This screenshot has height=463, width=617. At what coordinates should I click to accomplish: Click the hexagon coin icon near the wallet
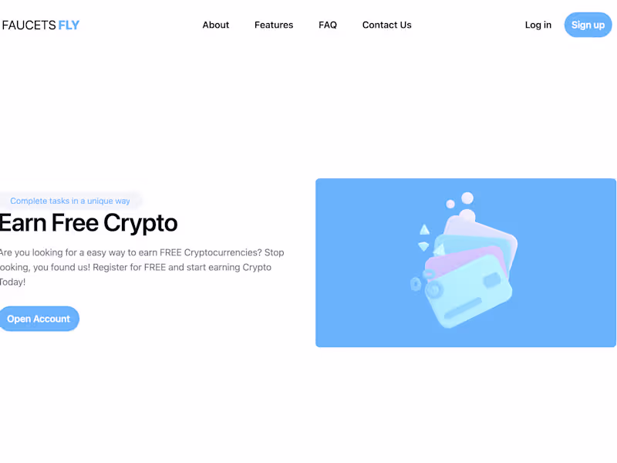[416, 284]
